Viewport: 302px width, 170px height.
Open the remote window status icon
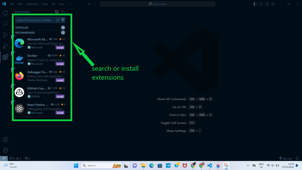[x=4, y=158]
